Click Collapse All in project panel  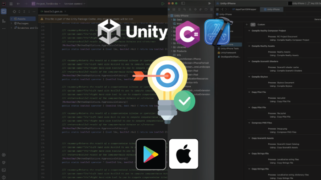(x=24, y=11)
